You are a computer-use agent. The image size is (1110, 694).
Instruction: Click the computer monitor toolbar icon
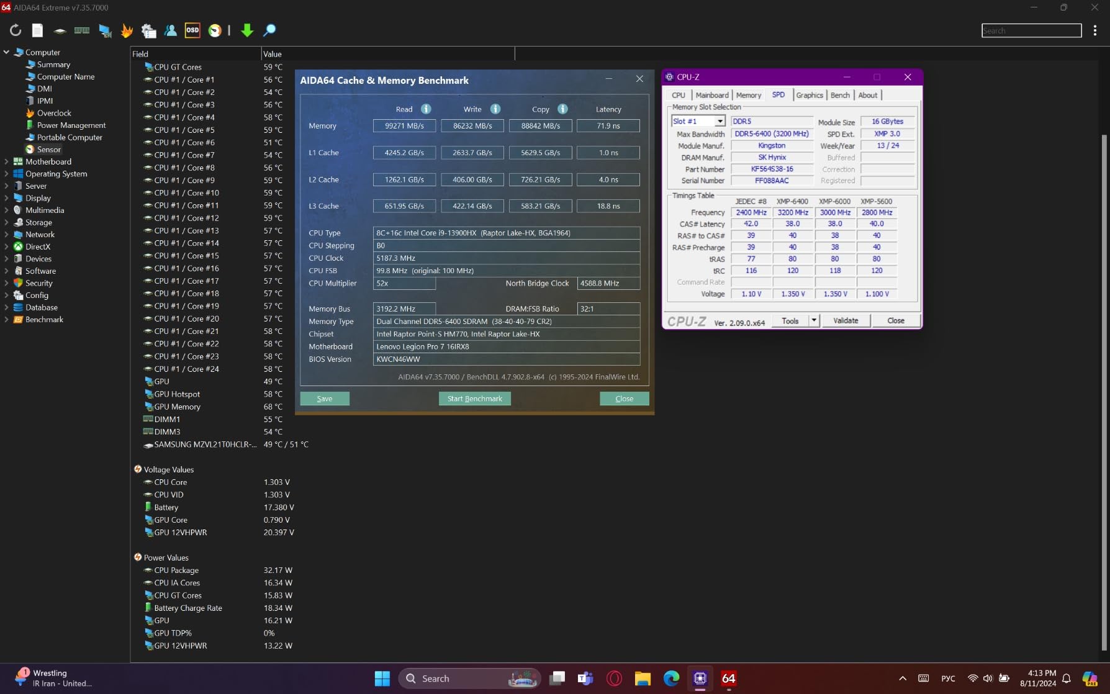[x=105, y=30]
